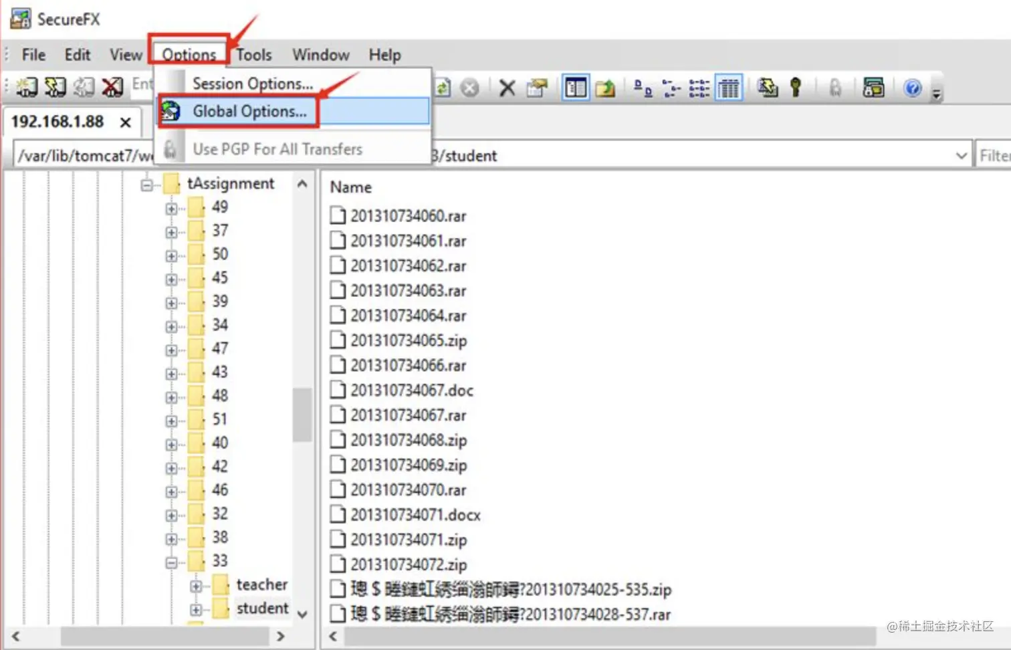1011x650 pixels.
Task: Click the public key (key) toolbar icon
Action: tap(796, 88)
